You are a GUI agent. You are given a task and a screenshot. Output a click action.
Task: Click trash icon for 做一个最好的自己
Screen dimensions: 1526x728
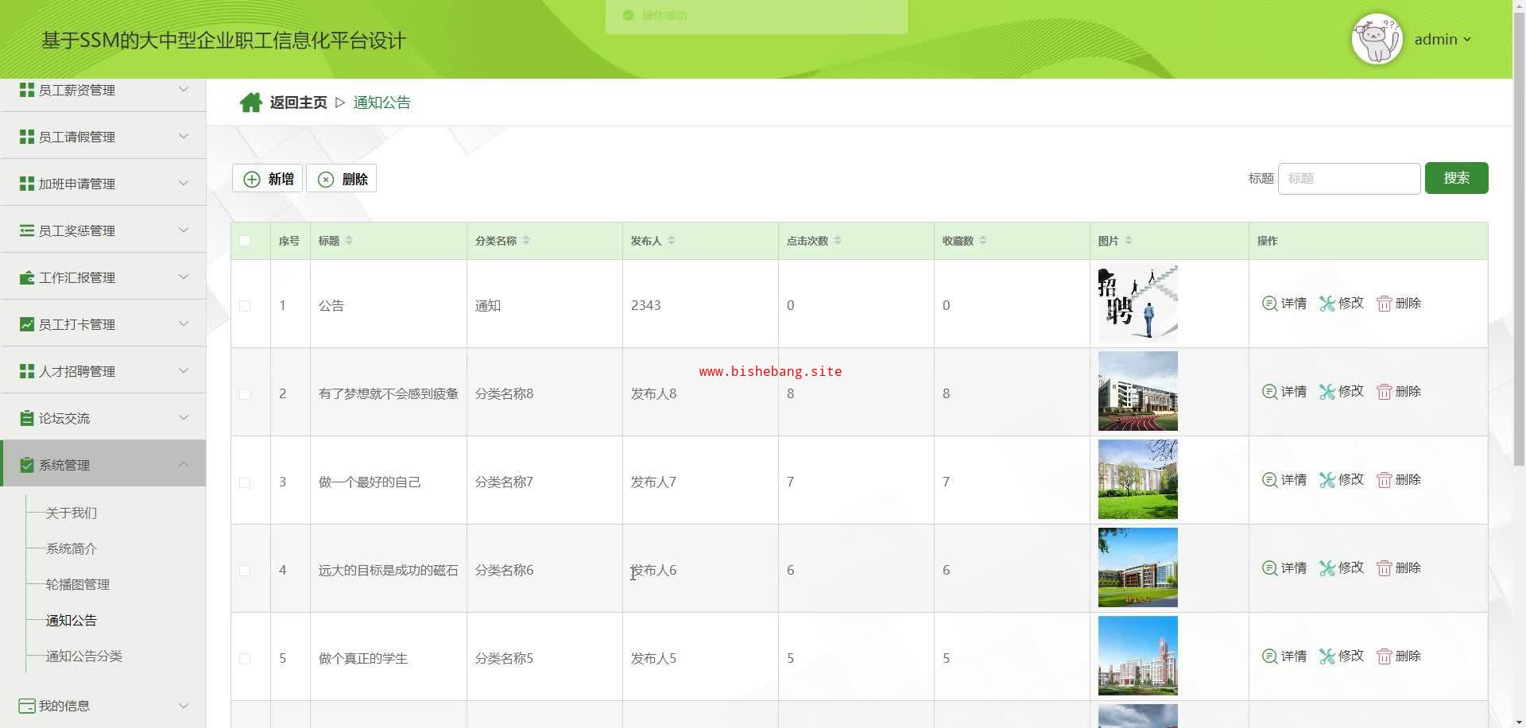pyautogui.click(x=1384, y=480)
